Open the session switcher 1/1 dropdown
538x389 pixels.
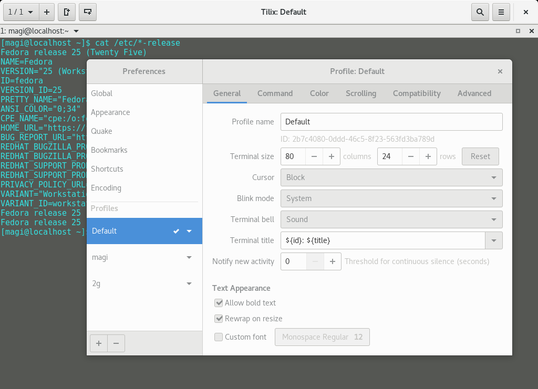coord(21,12)
